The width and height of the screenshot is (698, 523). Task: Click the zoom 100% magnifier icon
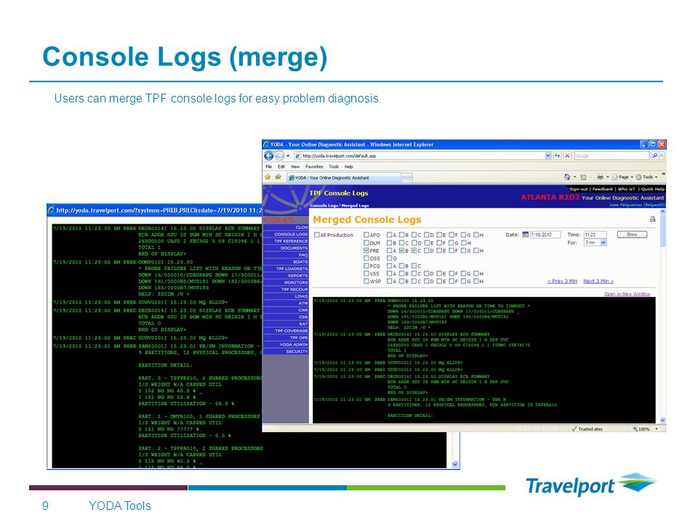tap(635, 429)
